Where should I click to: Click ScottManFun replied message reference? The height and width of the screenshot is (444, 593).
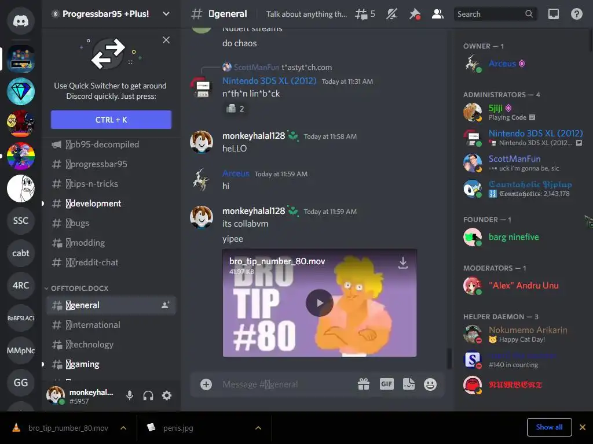click(x=277, y=67)
